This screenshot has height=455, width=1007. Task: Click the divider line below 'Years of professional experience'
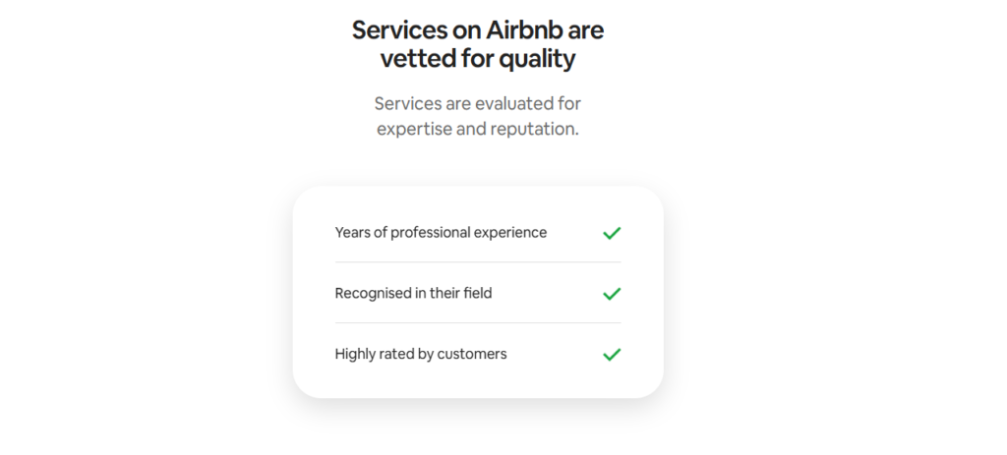pos(478,262)
